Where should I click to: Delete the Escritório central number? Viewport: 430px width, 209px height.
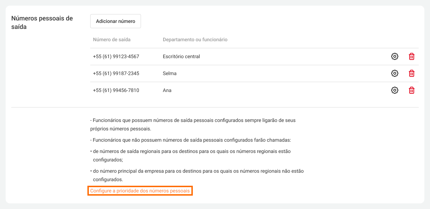pos(411,56)
